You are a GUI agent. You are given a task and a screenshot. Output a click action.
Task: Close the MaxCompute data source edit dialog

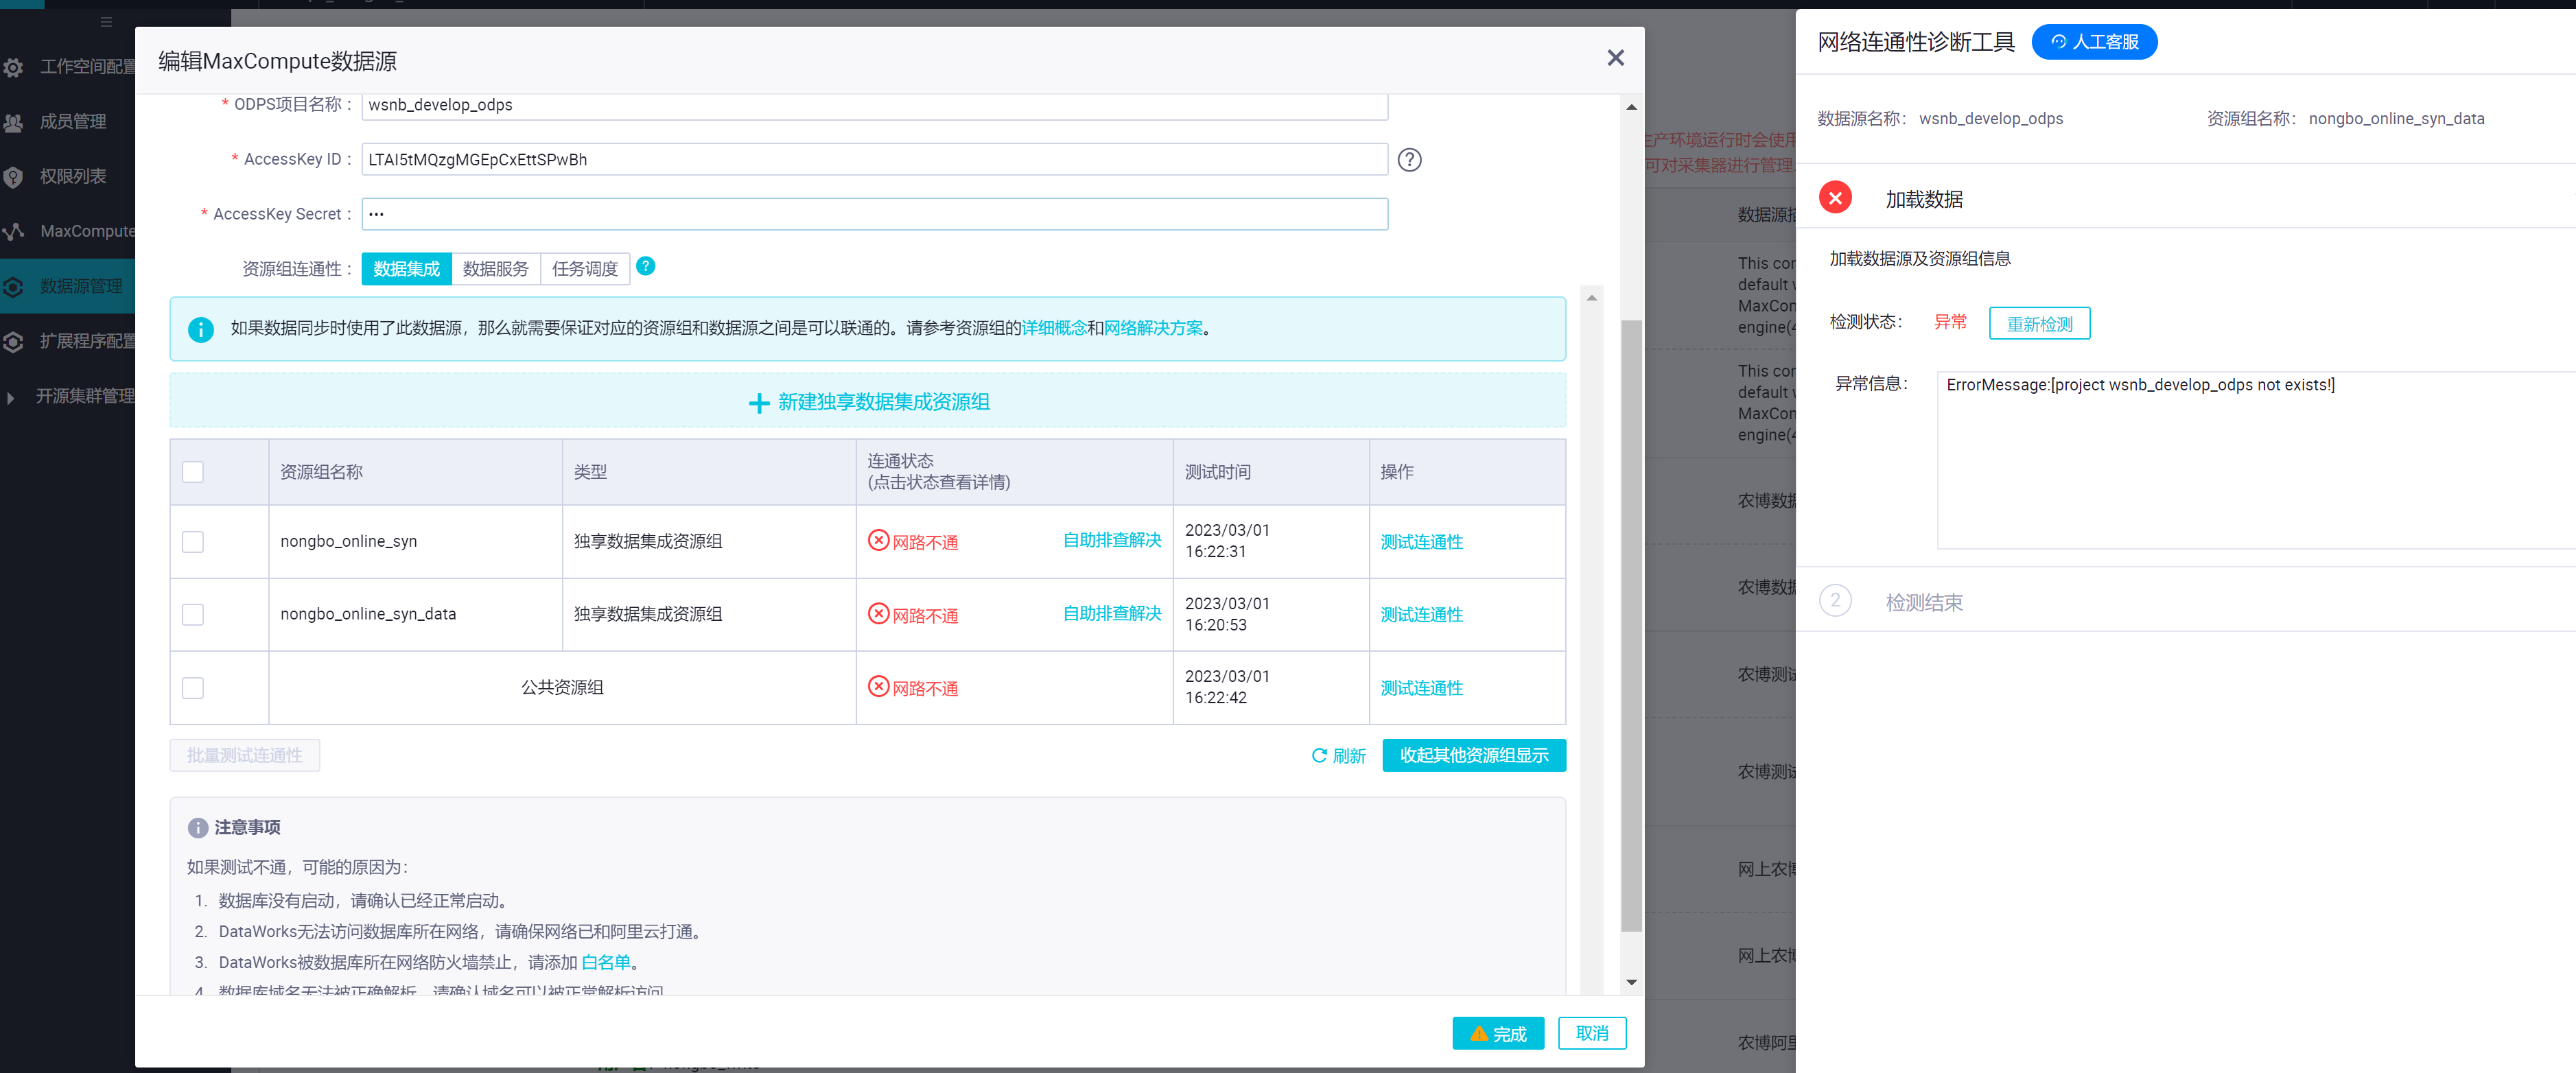pos(1615,59)
